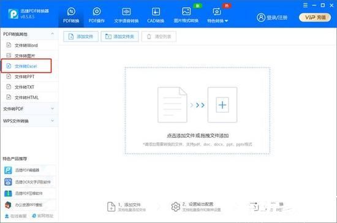Screen dimensions: 337x223
Task: Open the hamburger menu icon in title bar
Action: point(305,5)
